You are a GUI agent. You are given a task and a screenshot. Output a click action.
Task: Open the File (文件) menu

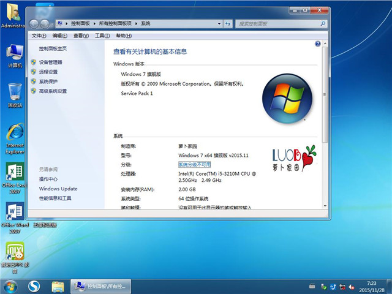39,36
